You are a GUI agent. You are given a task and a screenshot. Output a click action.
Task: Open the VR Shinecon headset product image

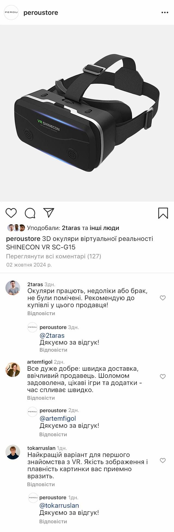tap(87, 113)
